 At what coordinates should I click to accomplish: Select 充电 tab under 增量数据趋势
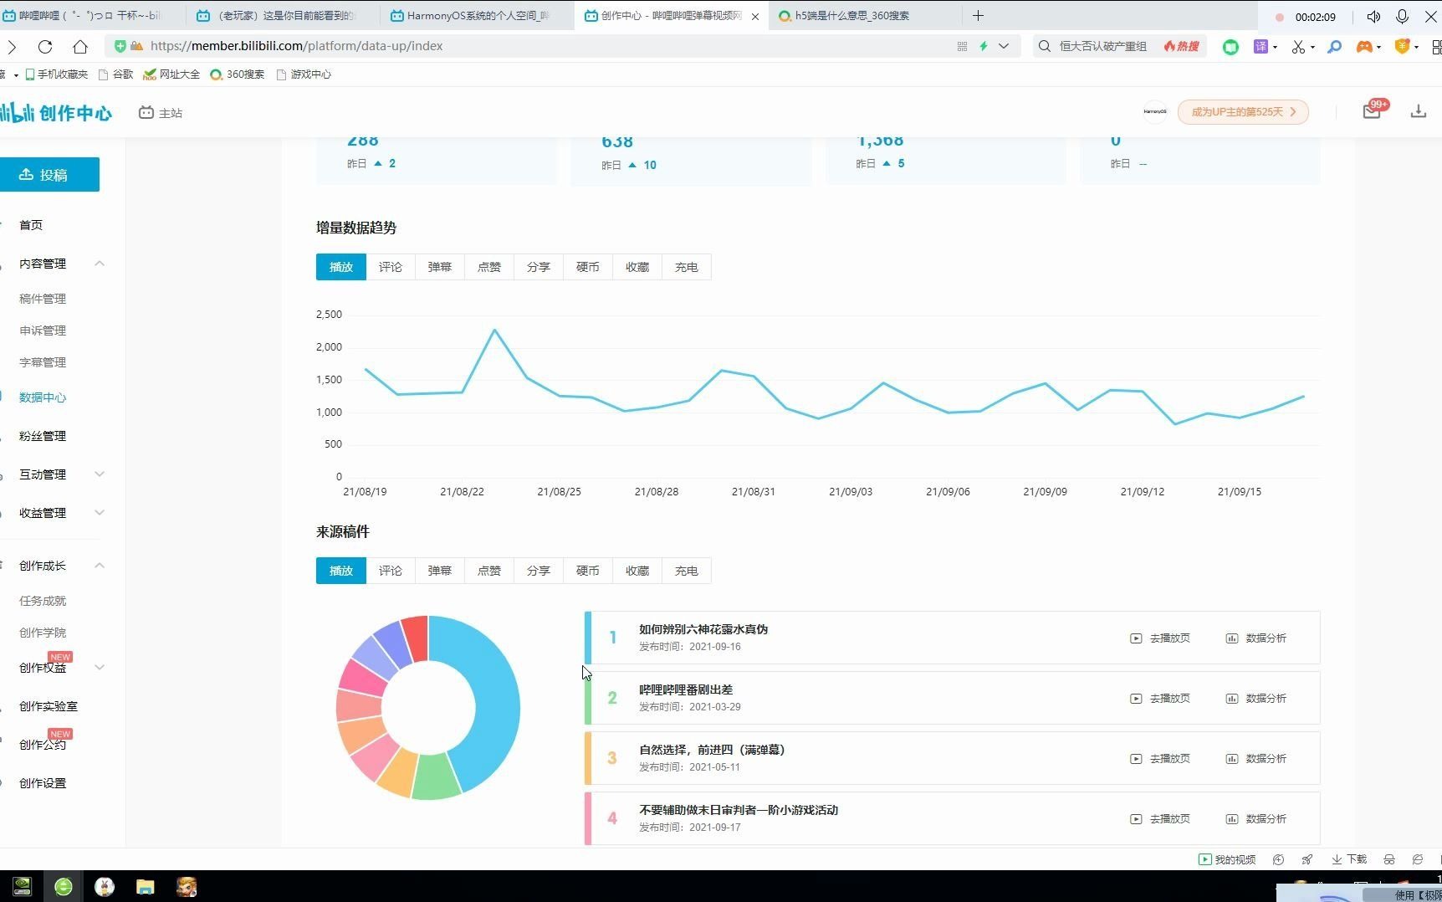click(687, 267)
